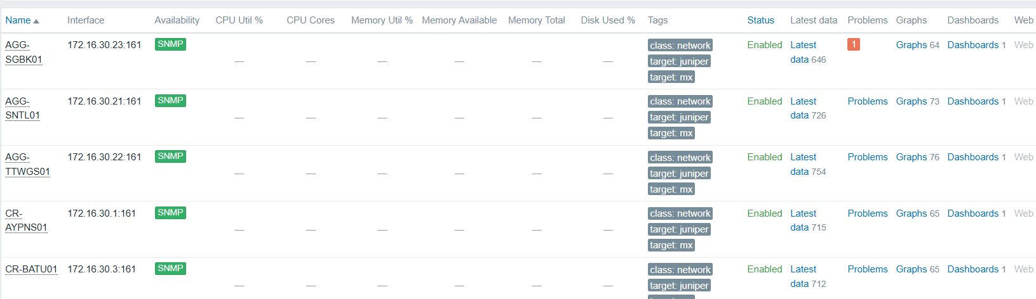Toggle the Enabled status for AGG-SNTL01
The width and height of the screenshot is (1036, 299).
[765, 101]
